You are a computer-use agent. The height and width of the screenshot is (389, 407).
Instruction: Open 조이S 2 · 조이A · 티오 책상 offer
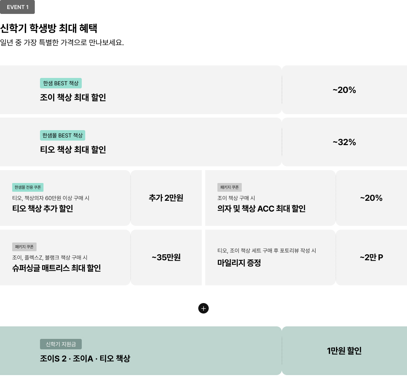85,358
